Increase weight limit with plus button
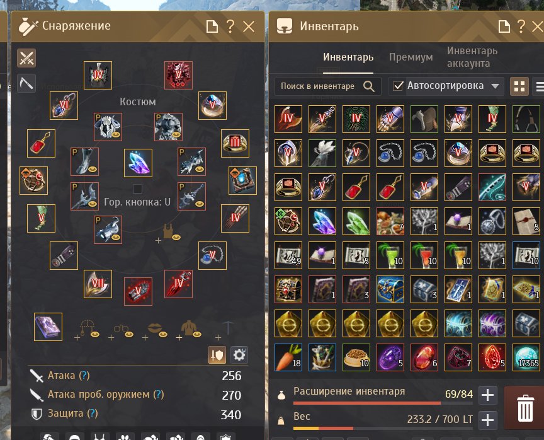 [x=487, y=420]
